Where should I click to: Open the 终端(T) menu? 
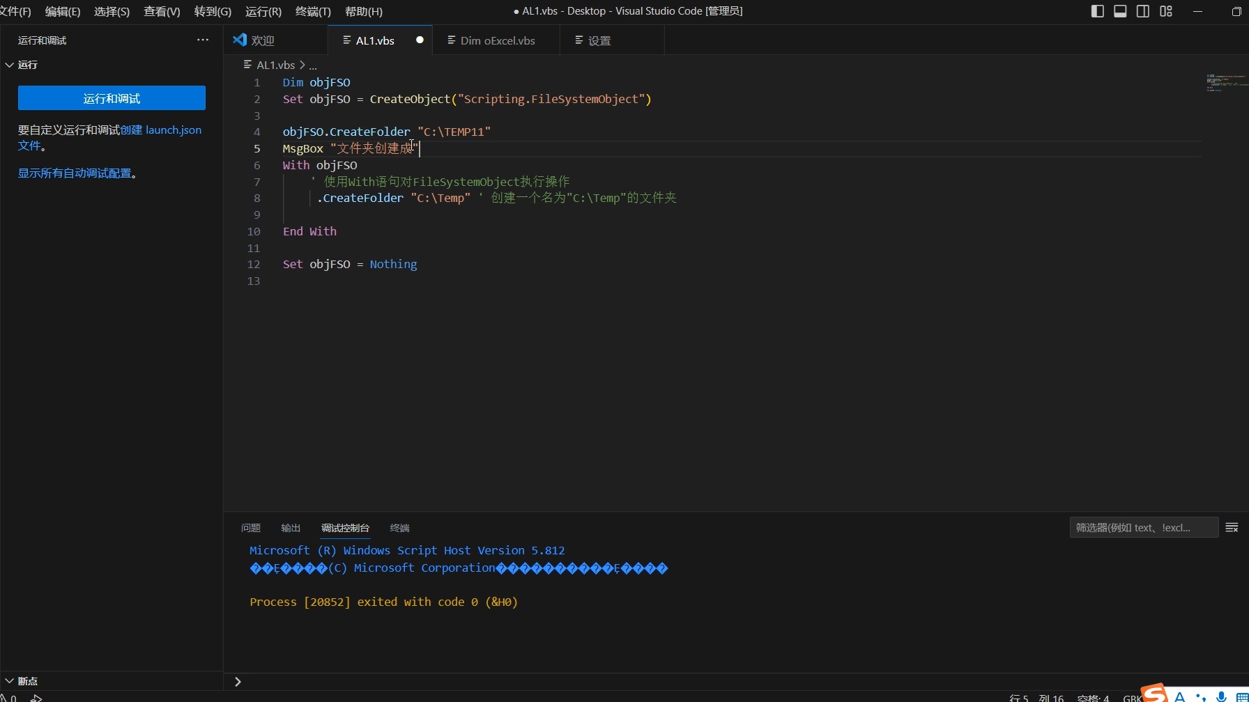[x=313, y=11]
